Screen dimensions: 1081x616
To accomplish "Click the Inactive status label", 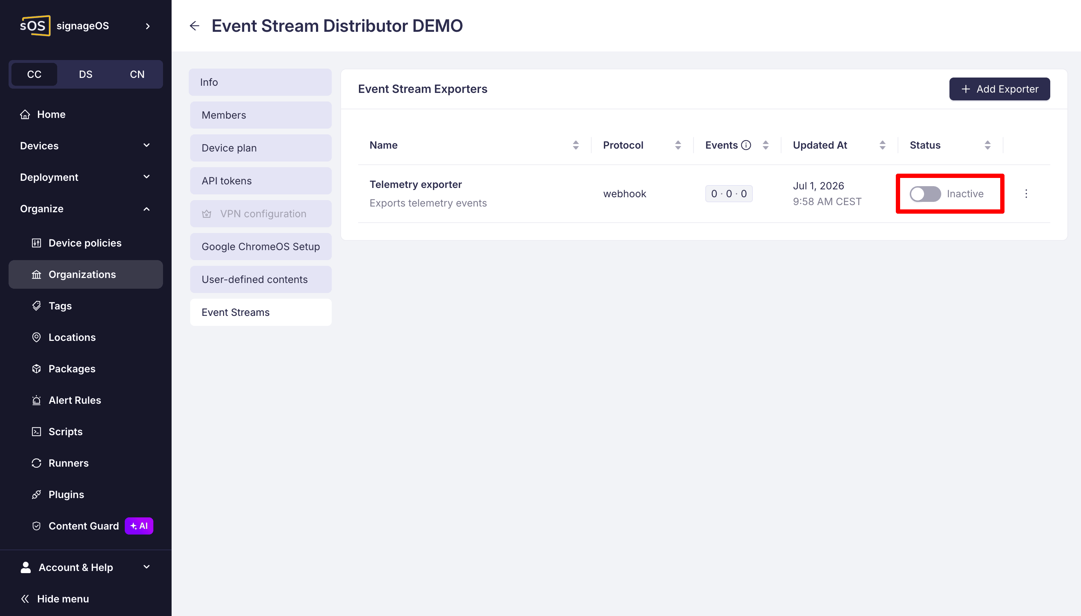I will [965, 194].
